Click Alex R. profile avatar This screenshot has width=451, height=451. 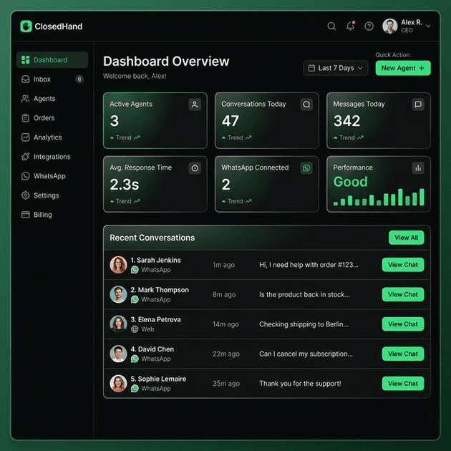click(390, 26)
